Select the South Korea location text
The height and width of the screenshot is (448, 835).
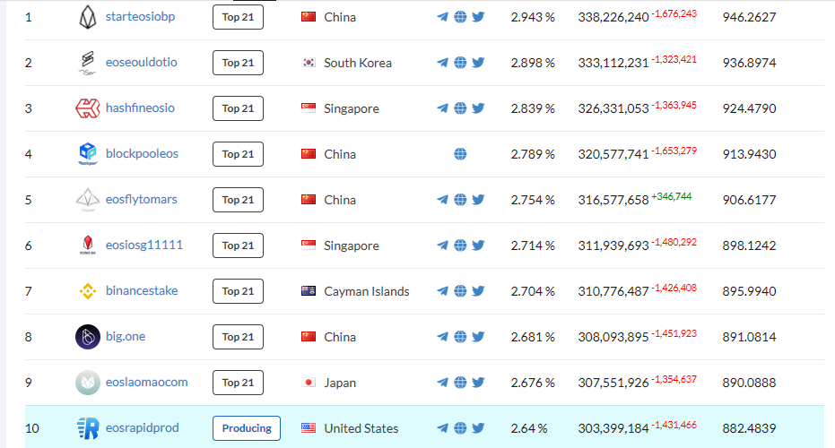tap(357, 63)
